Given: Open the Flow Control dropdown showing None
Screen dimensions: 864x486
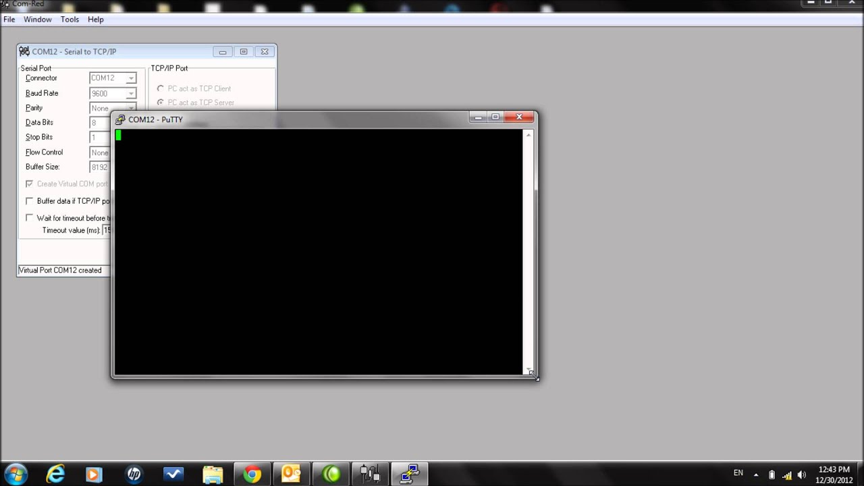Looking at the screenshot, I should coord(100,153).
